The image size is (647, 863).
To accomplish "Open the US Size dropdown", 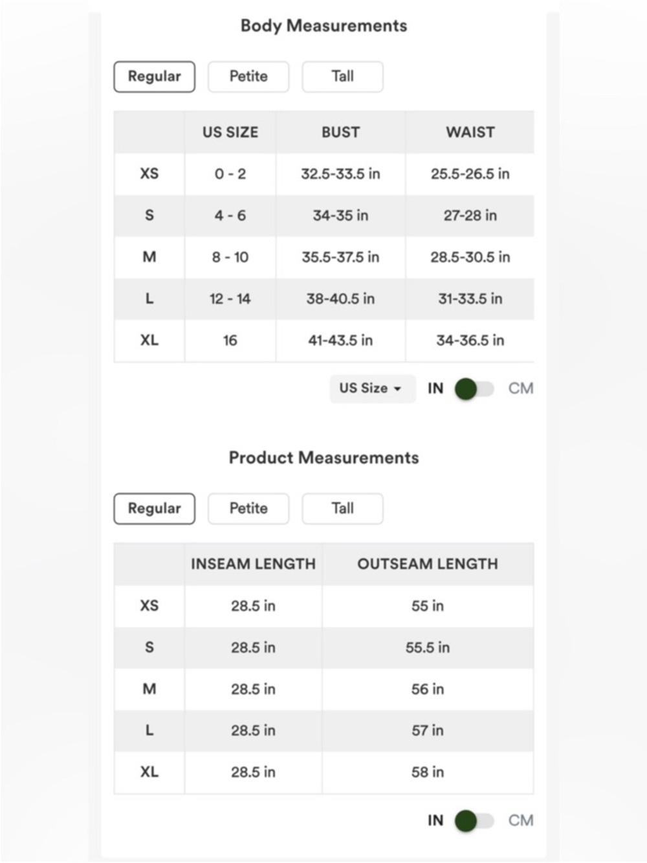I will click(x=372, y=388).
